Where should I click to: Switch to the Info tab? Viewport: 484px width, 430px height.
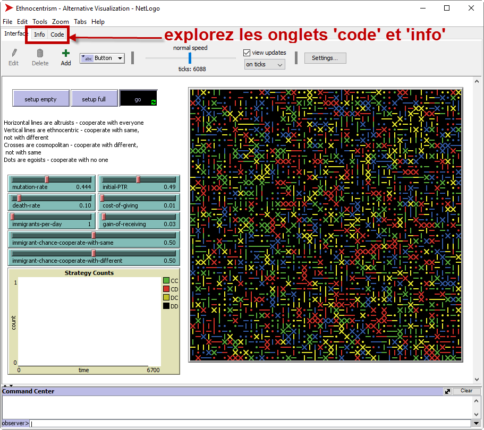39,35
